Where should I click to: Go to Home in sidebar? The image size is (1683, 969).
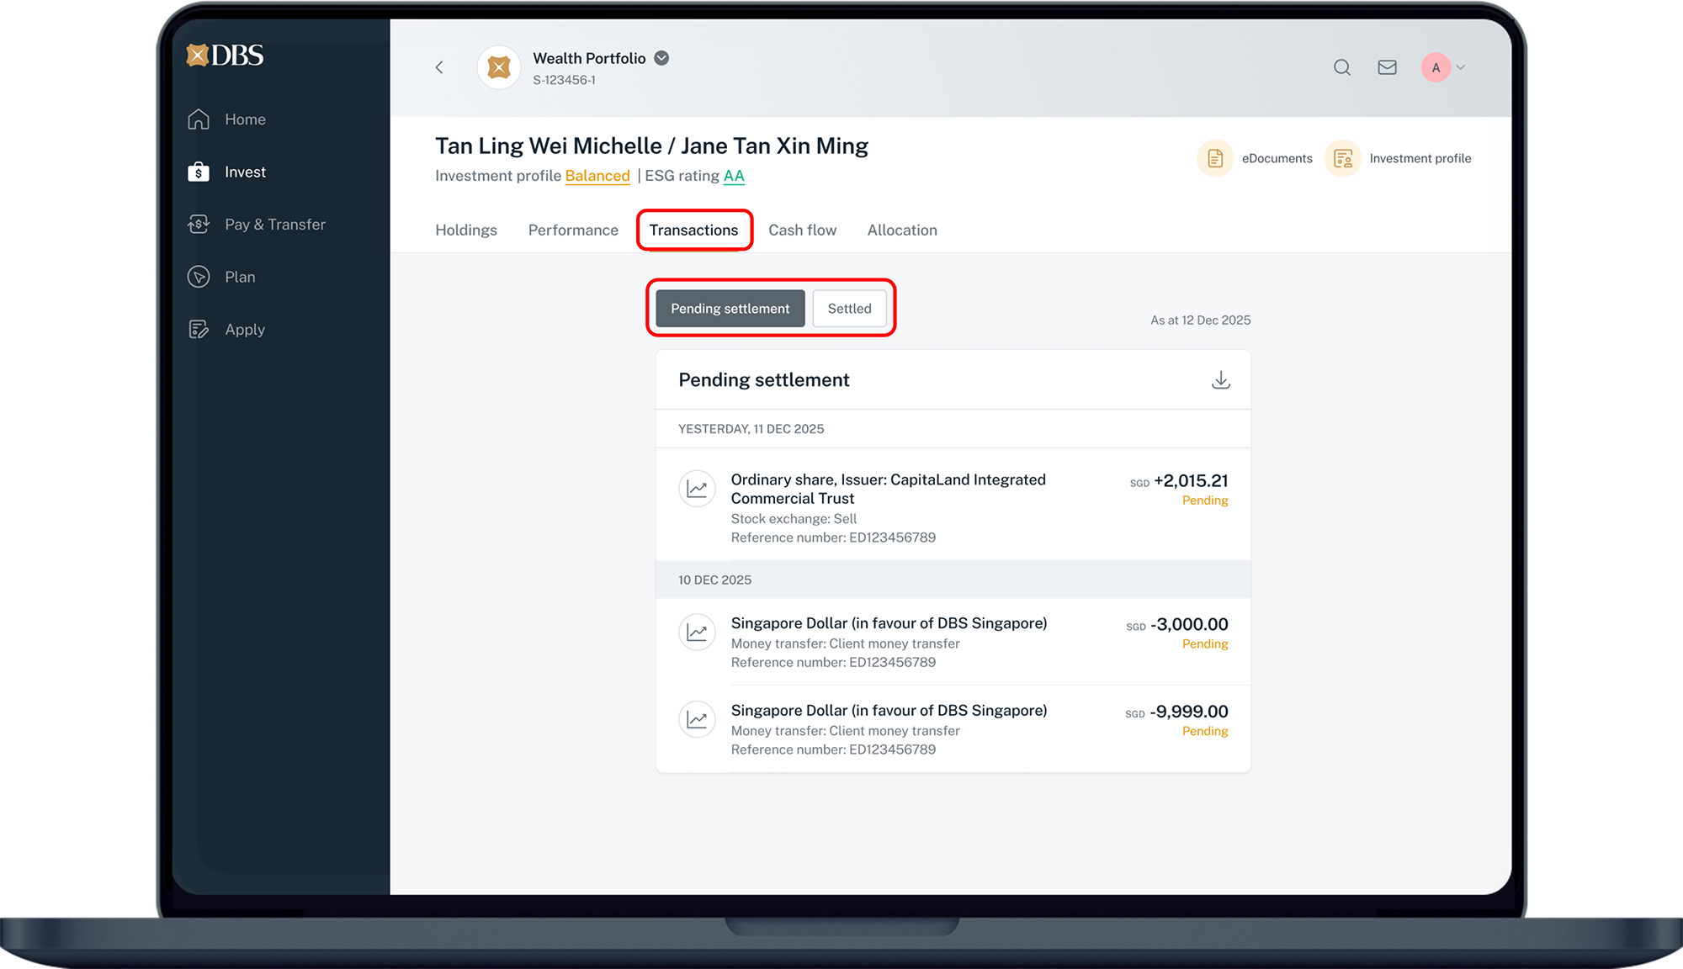[244, 119]
